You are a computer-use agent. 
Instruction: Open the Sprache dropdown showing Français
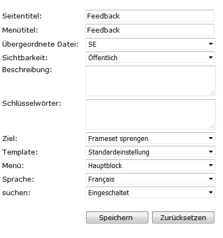(150, 179)
